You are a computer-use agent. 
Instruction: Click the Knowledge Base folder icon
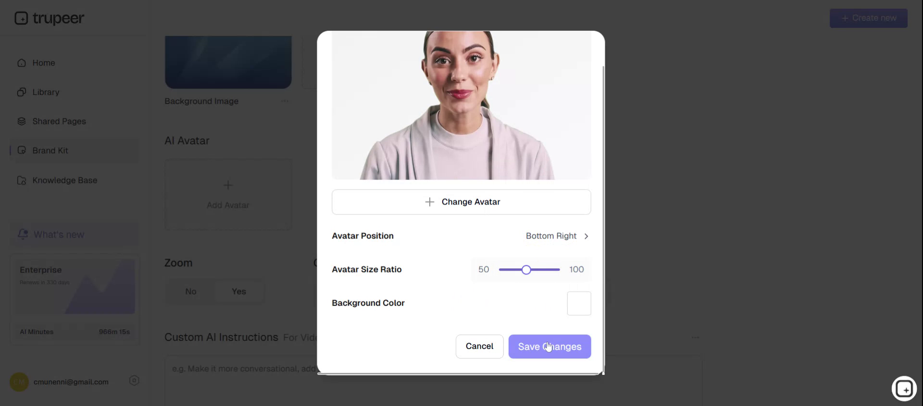(22, 180)
